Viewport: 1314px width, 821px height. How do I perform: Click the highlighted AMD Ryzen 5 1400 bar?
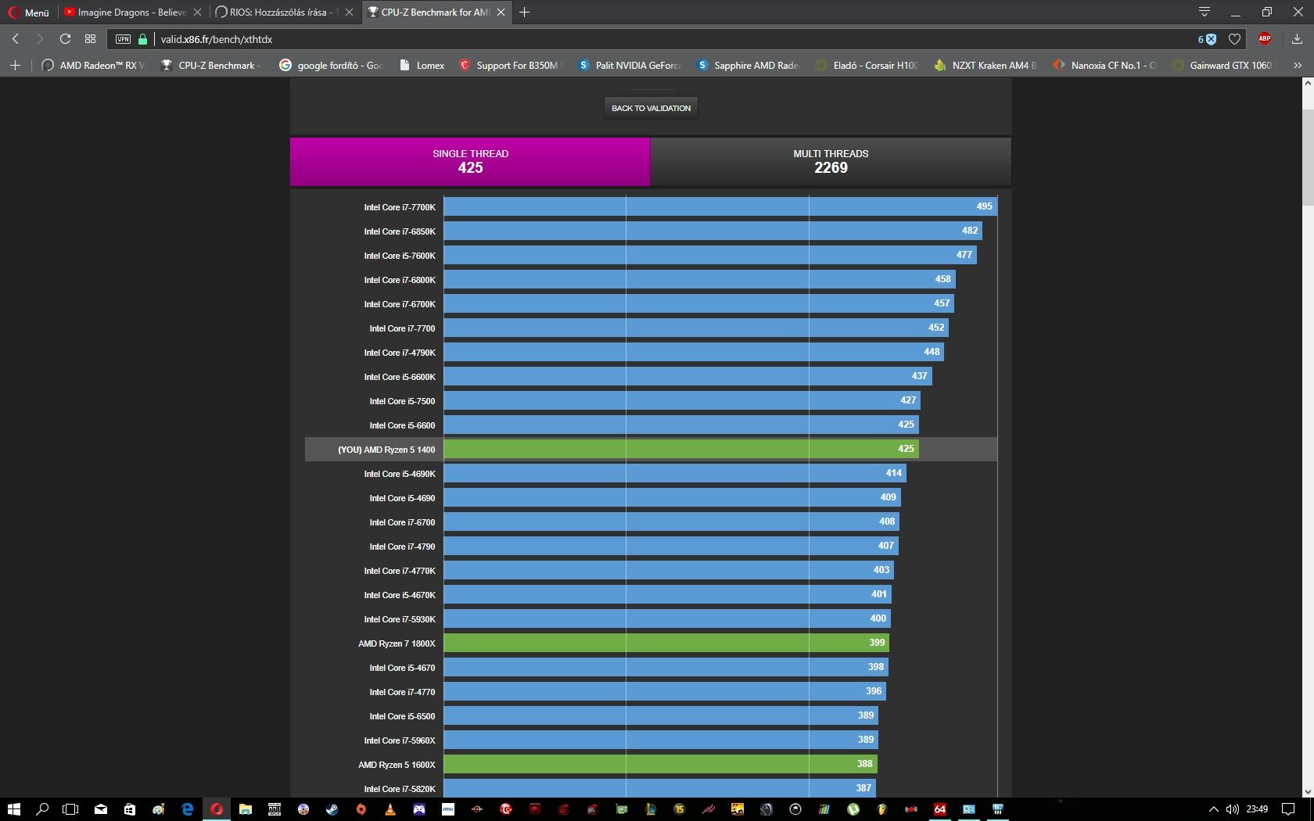click(681, 449)
